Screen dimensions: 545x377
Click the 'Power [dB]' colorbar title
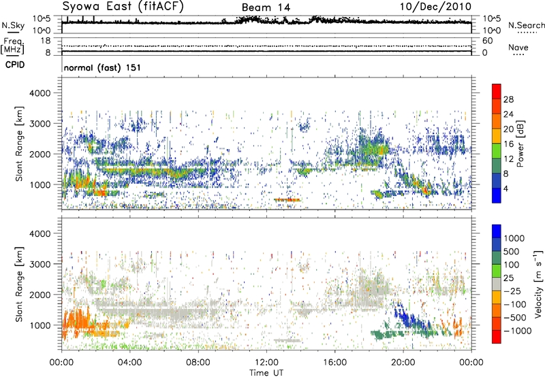(520, 144)
